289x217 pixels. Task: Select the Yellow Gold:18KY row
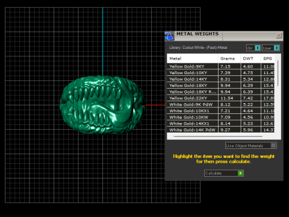tap(221, 86)
